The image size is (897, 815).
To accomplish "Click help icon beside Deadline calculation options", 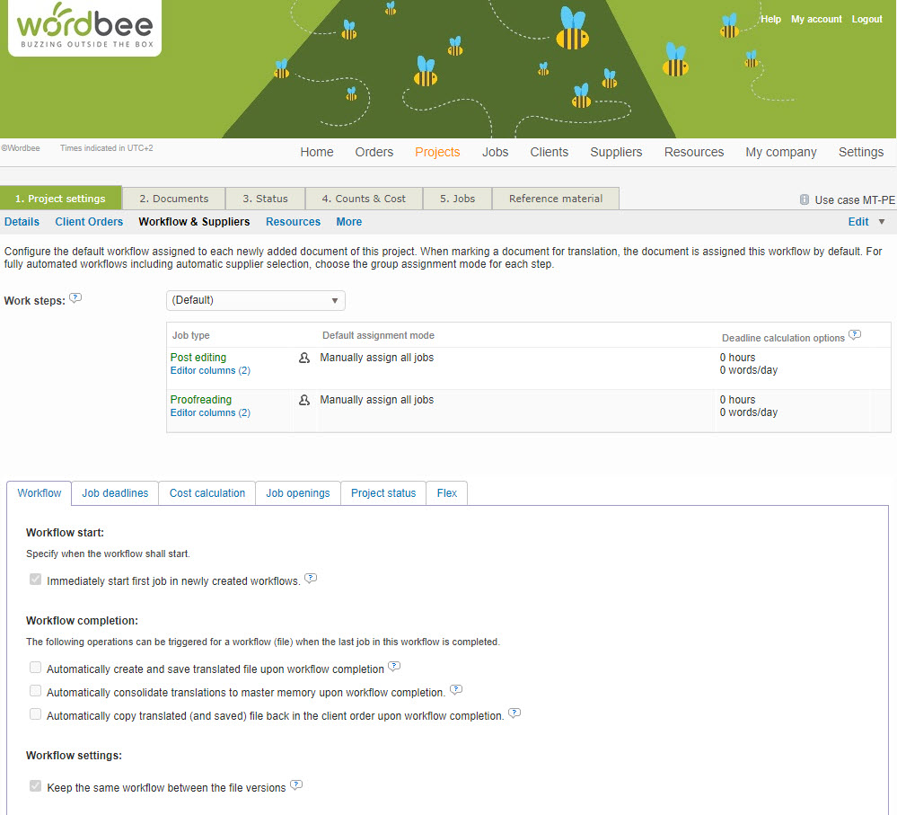I will pos(855,336).
